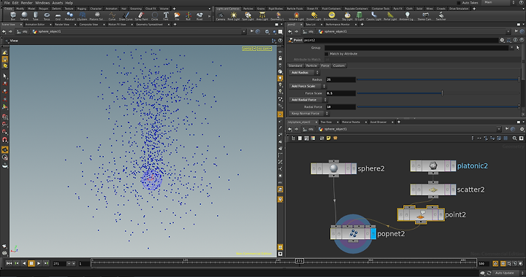Open the Material Palette tab

tap(351, 122)
